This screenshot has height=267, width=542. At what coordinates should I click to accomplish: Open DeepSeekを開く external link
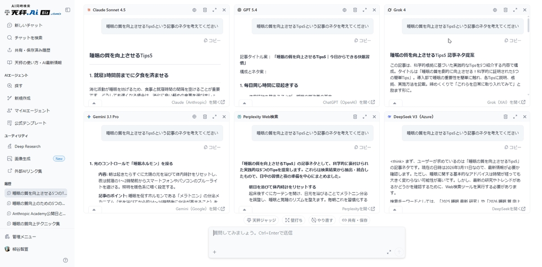(509, 209)
